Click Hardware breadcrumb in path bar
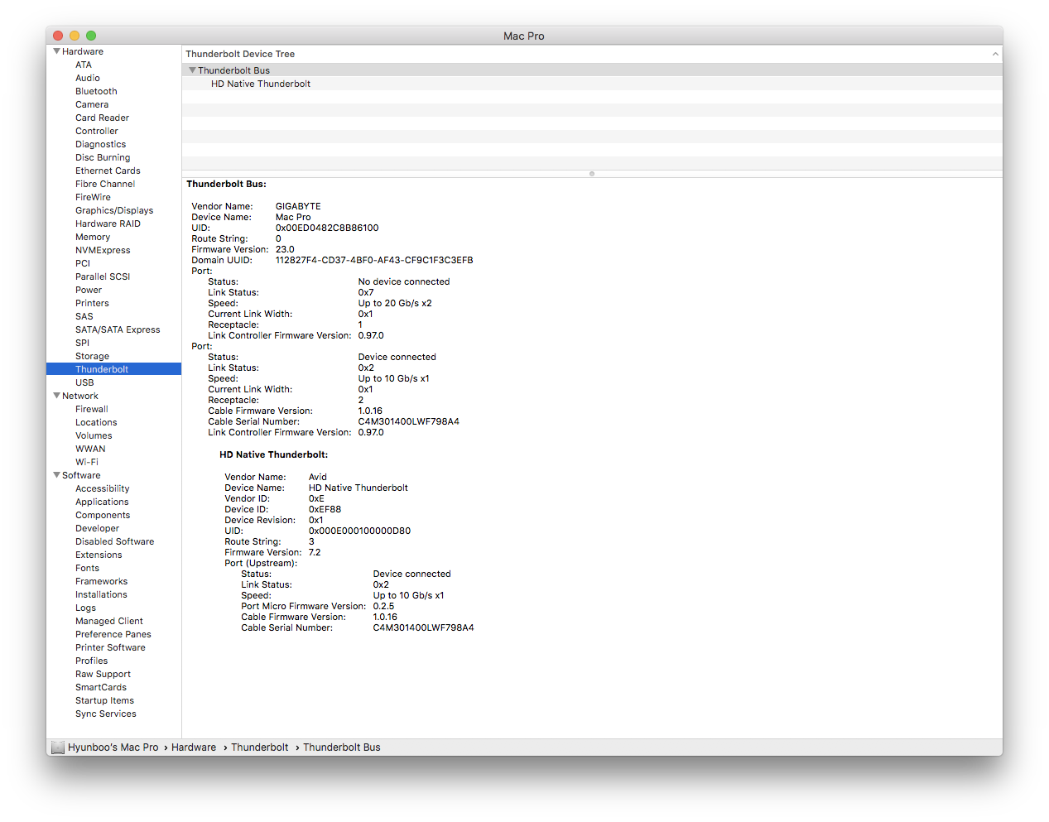This screenshot has height=822, width=1049. coord(194,747)
